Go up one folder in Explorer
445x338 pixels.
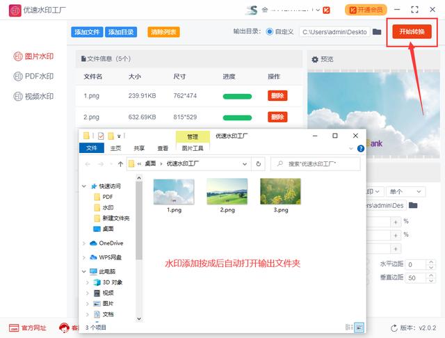[x=120, y=164]
